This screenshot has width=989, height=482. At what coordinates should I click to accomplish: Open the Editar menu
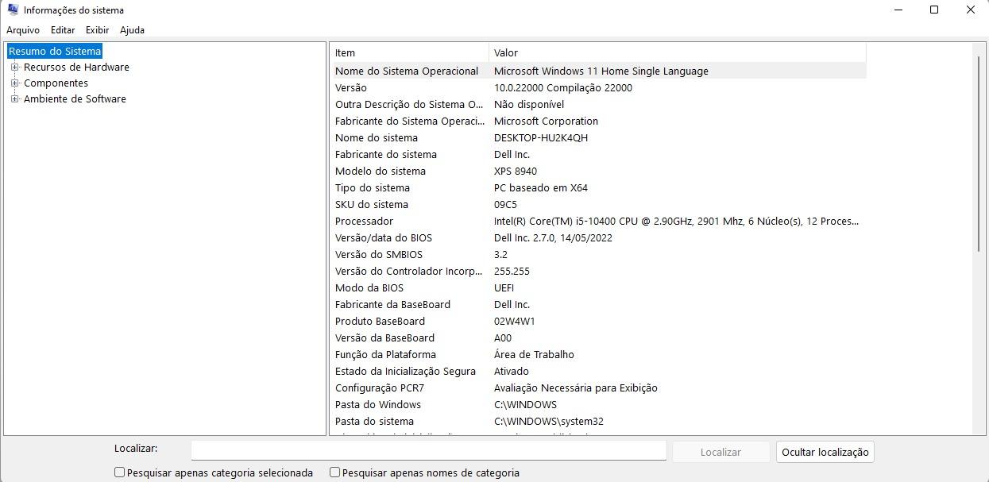(x=63, y=30)
